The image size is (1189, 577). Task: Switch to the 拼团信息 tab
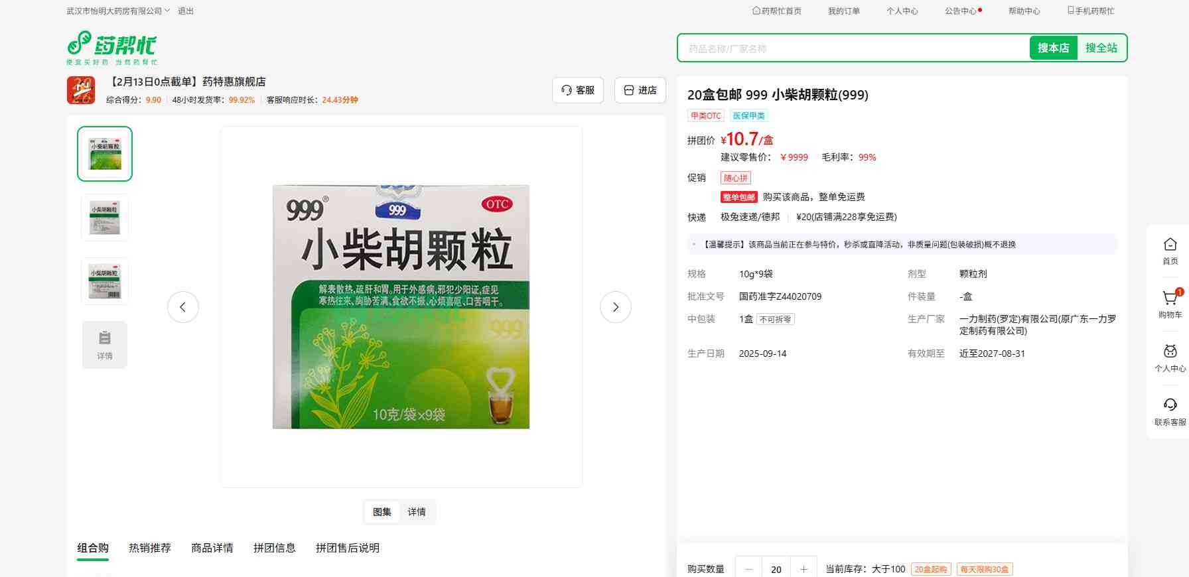[275, 548]
